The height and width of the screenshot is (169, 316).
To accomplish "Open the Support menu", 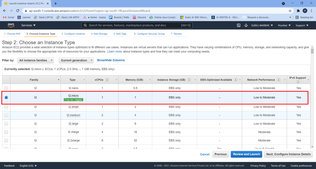I will (302, 25).
